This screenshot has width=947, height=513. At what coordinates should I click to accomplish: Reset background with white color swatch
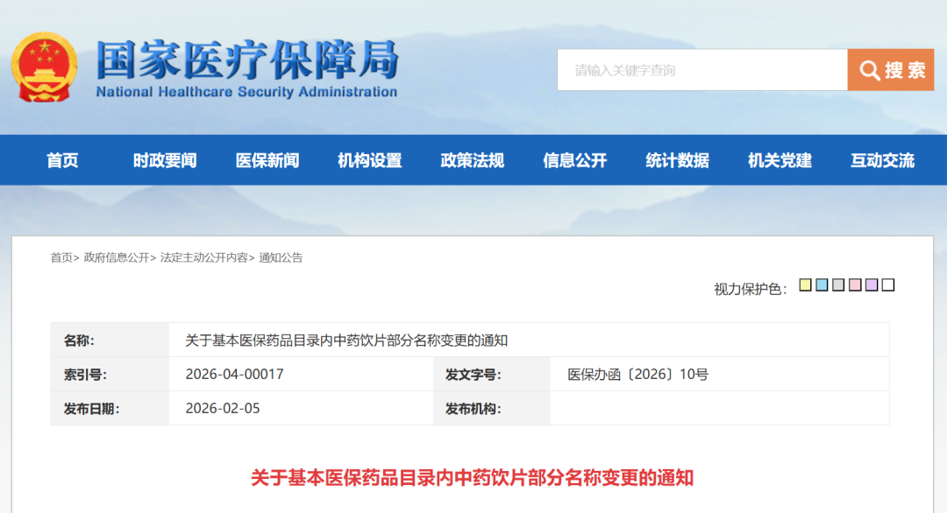888,285
